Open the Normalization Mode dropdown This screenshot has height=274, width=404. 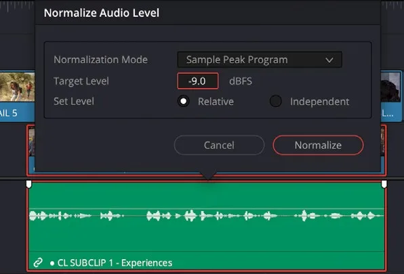pos(260,60)
